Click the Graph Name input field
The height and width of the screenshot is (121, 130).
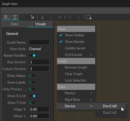[x=39, y=42]
